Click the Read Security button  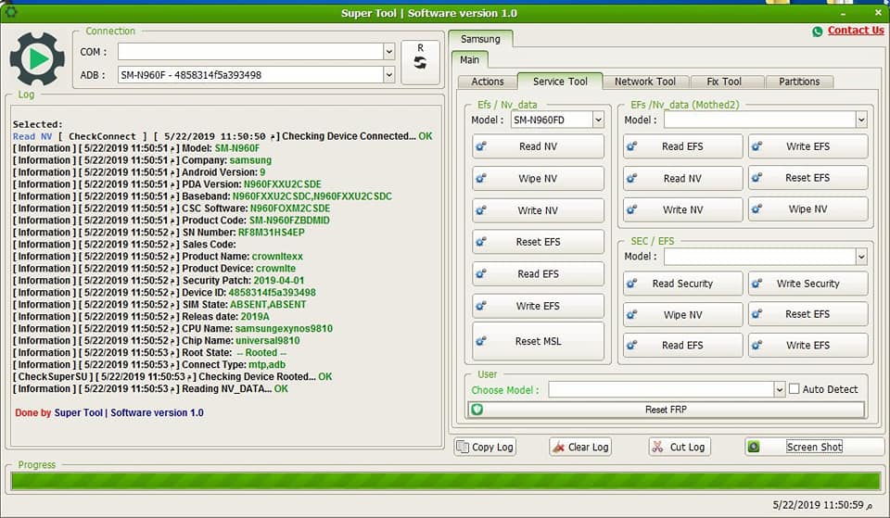coord(683,284)
